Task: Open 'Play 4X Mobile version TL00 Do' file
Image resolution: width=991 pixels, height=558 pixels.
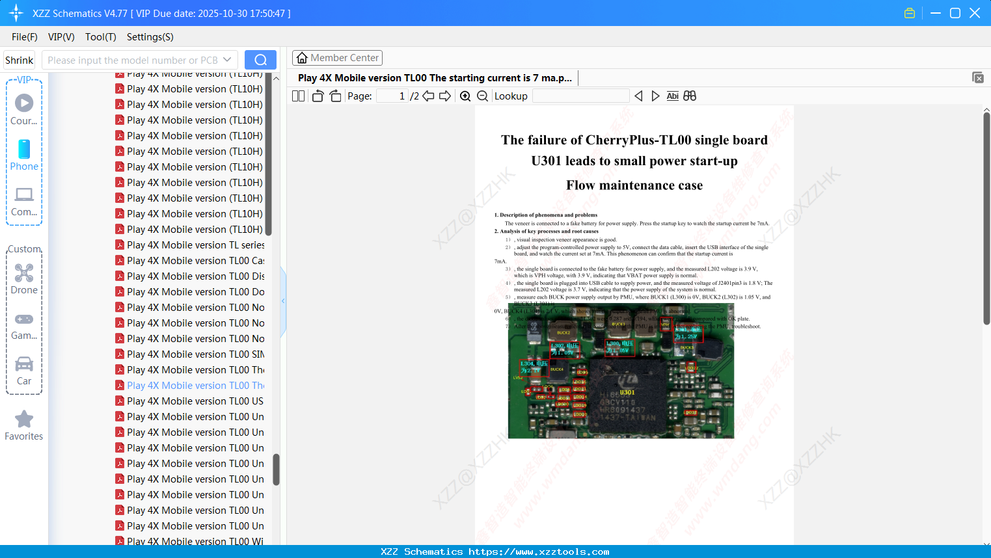Action: tap(190, 292)
